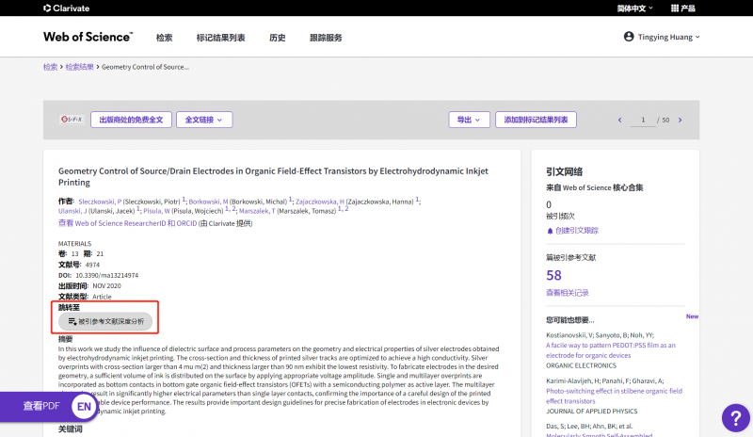Open the 跟踪服务 menu item
Viewport: 753px width, 437px height.
click(326, 38)
